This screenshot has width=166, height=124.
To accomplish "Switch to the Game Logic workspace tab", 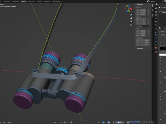I will pyautogui.click(x=31, y=1).
